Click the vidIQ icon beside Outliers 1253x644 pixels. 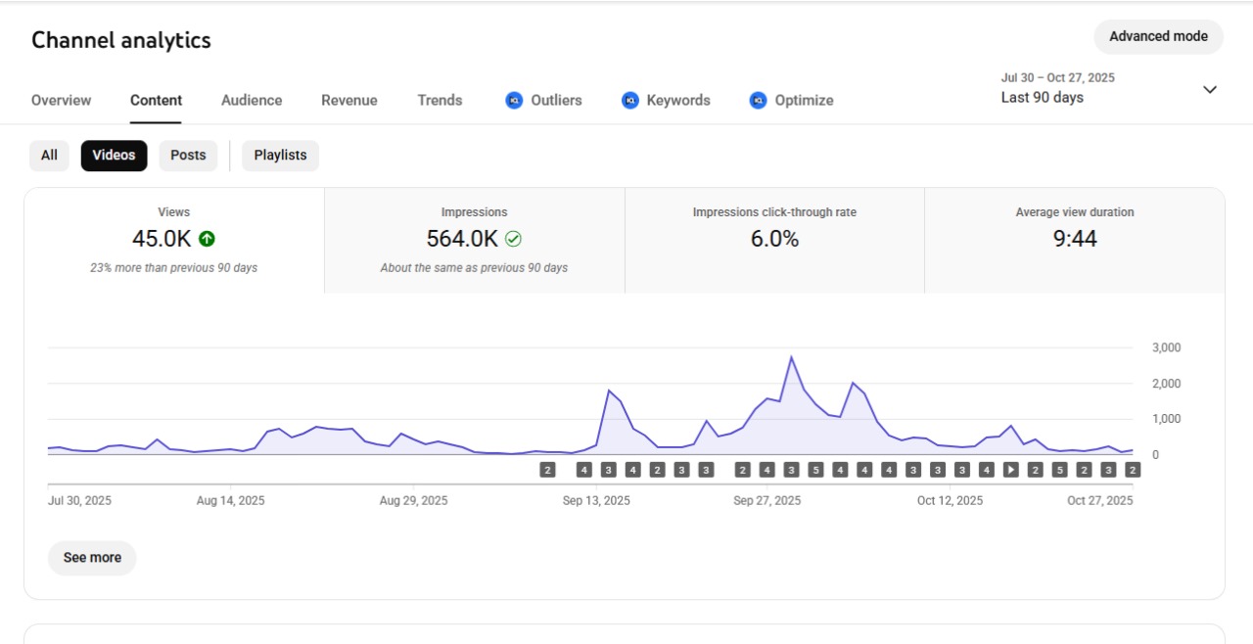click(514, 100)
